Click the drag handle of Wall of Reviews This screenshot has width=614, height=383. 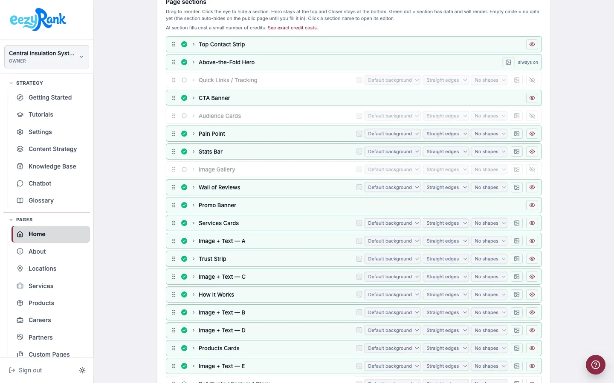174,187
